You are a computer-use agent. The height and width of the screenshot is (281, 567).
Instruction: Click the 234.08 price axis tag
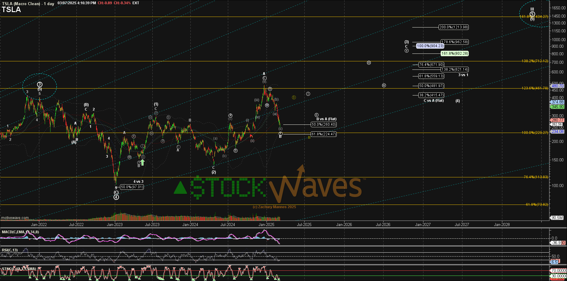(557, 131)
